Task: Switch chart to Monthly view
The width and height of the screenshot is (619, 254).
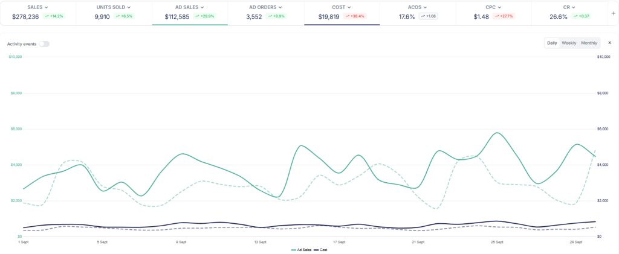Action: (589, 43)
